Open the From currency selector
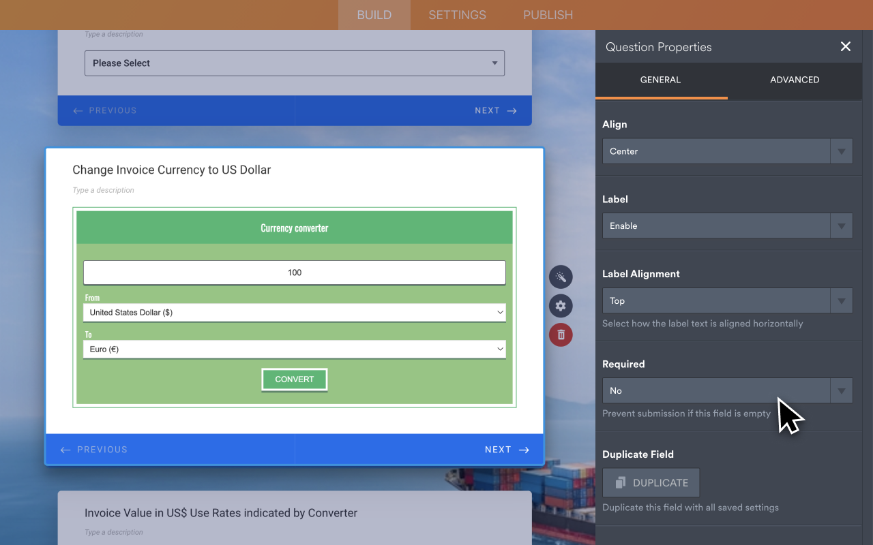The height and width of the screenshot is (545, 873). coord(294,312)
